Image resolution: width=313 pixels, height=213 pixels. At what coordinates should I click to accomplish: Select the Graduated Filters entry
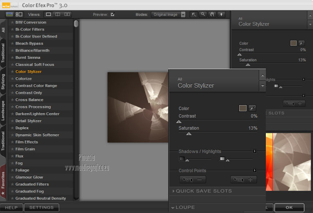(x=32, y=184)
